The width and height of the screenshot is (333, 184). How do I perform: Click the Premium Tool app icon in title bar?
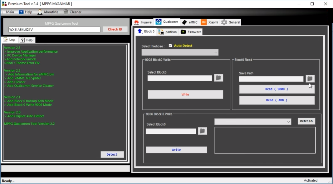4,4
